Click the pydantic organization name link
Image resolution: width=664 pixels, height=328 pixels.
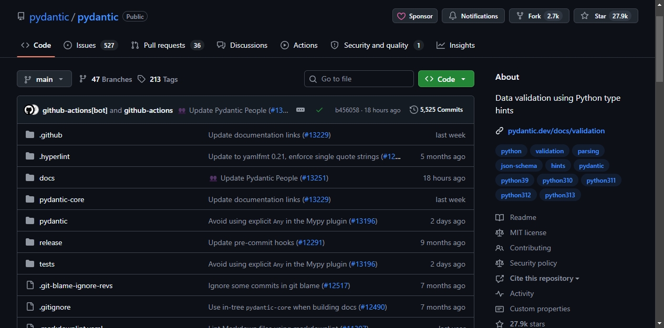point(49,17)
